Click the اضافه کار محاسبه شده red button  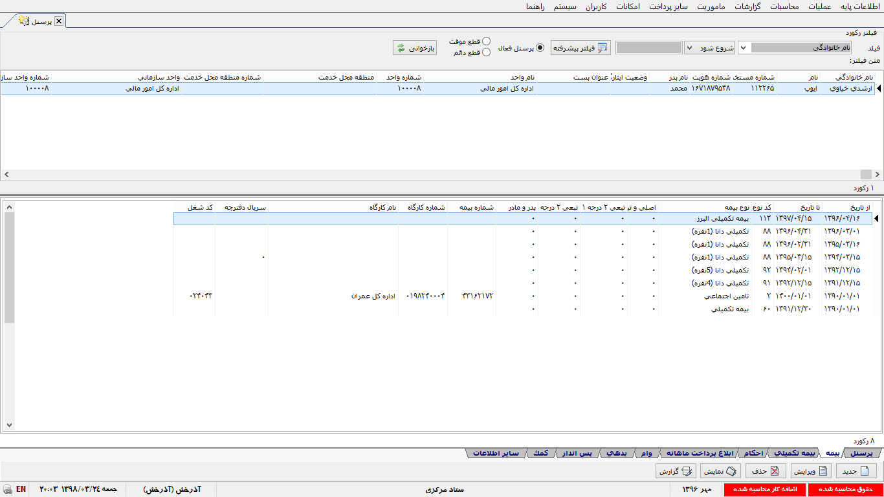click(765, 489)
